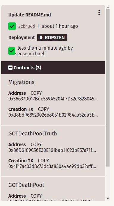The width and height of the screenshot is (114, 206).
Task: Click the Ethereum diamond icon in ROPSTEN badge
Action: coord(41,38)
